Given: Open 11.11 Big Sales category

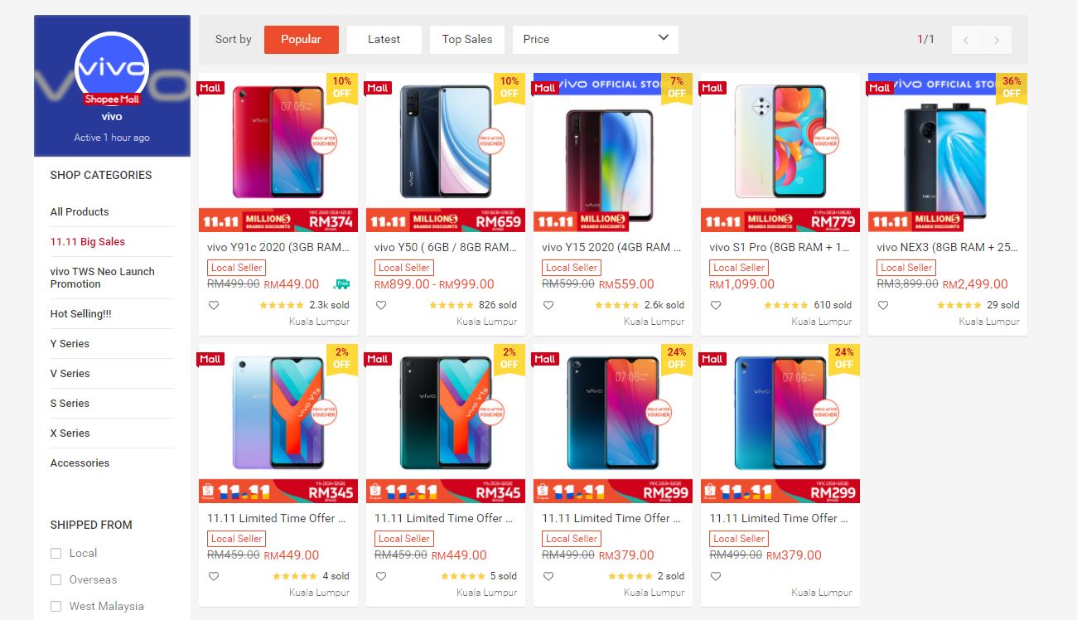Looking at the screenshot, I should pos(88,241).
